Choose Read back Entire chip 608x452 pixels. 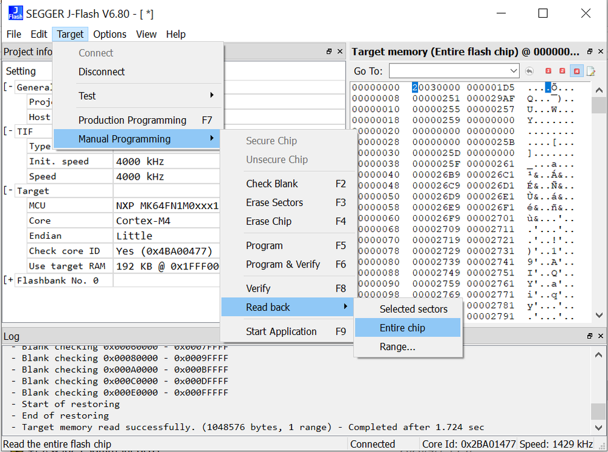[408, 328]
